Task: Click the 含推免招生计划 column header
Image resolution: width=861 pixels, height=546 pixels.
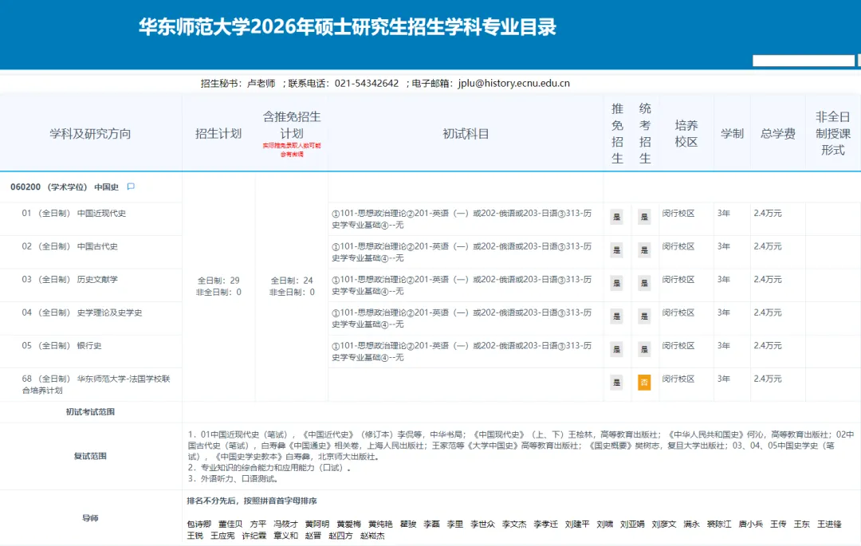Action: tap(292, 125)
